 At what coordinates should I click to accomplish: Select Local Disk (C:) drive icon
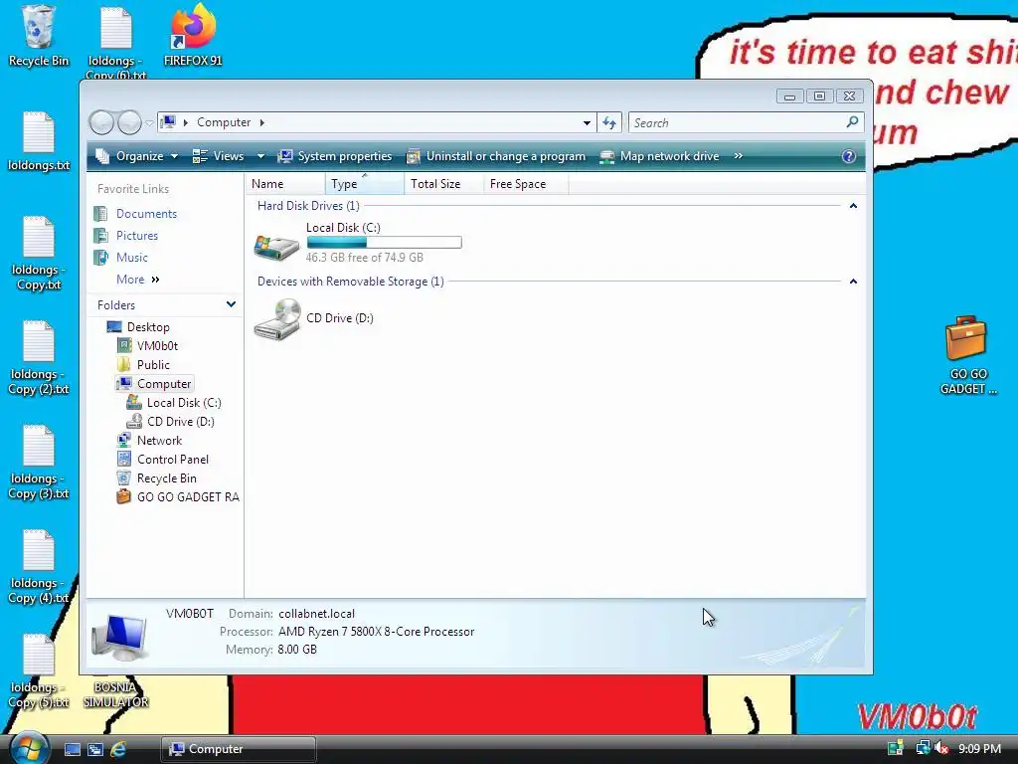click(x=276, y=247)
